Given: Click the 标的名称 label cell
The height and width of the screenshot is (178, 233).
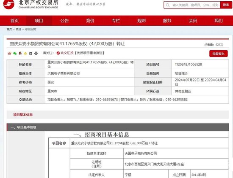Looking at the screenshot, I should coord(25,65).
